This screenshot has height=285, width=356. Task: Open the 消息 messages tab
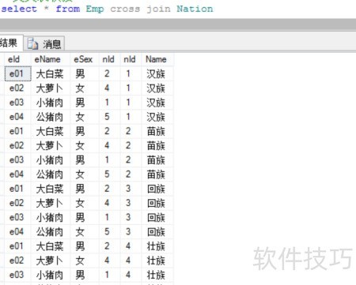(x=44, y=43)
